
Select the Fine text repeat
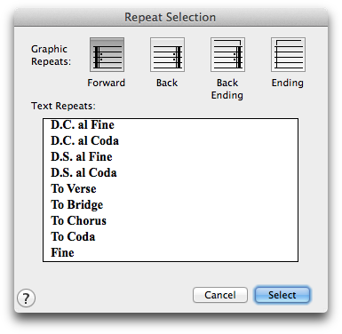[x=171, y=252]
